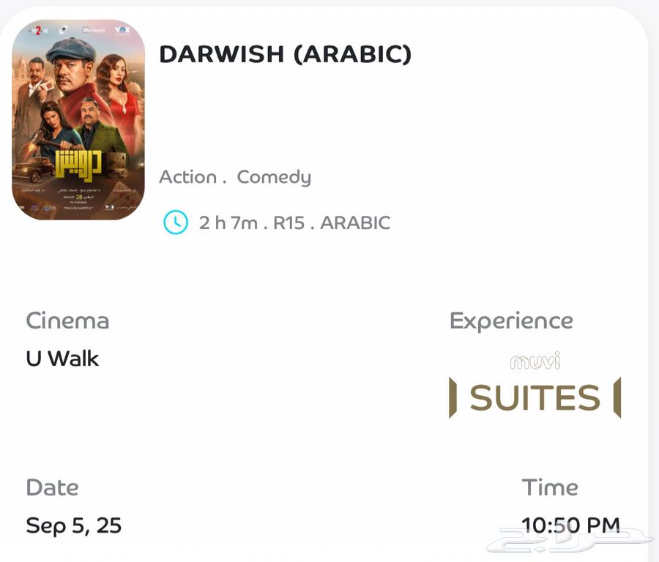Click the Cinema section heading

(67, 321)
